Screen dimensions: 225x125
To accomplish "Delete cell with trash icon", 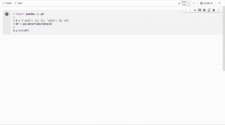I will pos(214,10).
